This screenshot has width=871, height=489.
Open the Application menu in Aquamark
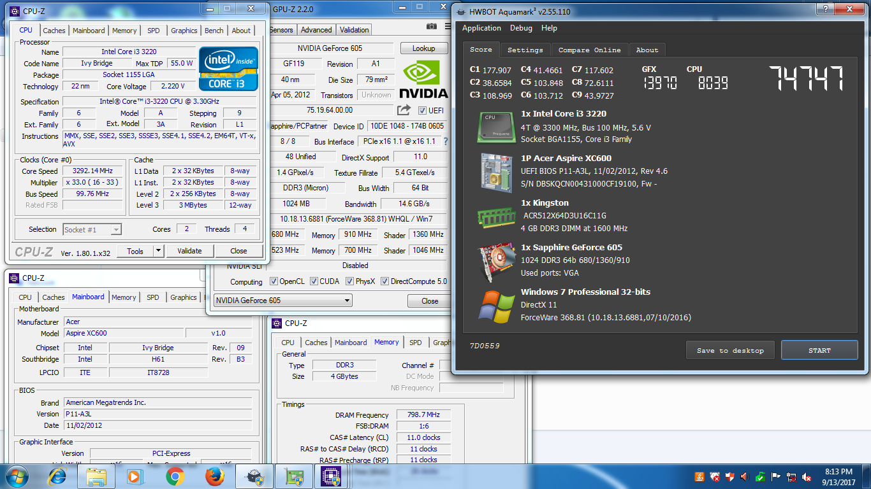[x=481, y=28]
